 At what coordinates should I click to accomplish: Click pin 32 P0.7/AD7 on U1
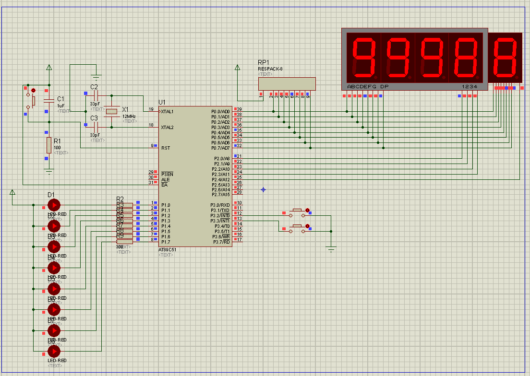click(237, 148)
